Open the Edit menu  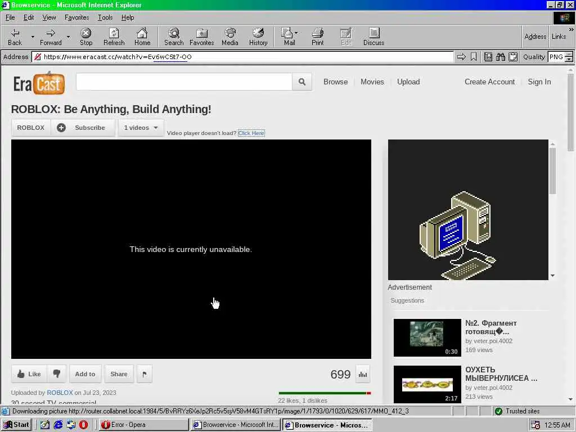[29, 17]
